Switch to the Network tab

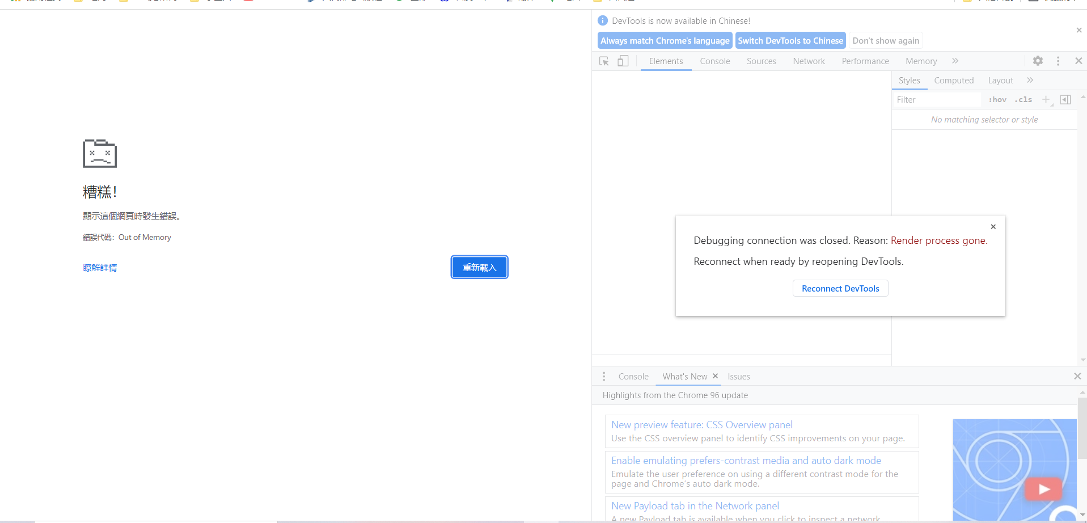tap(809, 61)
